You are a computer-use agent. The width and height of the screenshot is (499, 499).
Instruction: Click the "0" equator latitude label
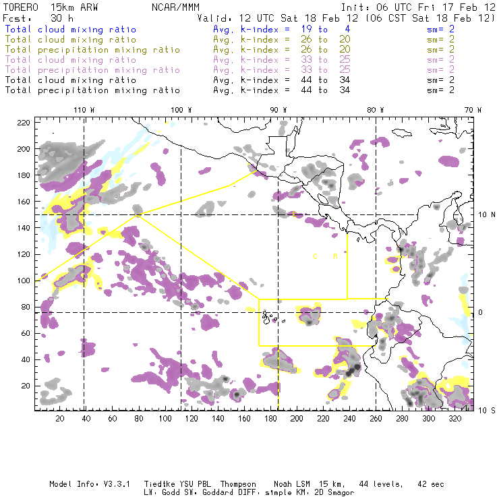click(x=481, y=312)
